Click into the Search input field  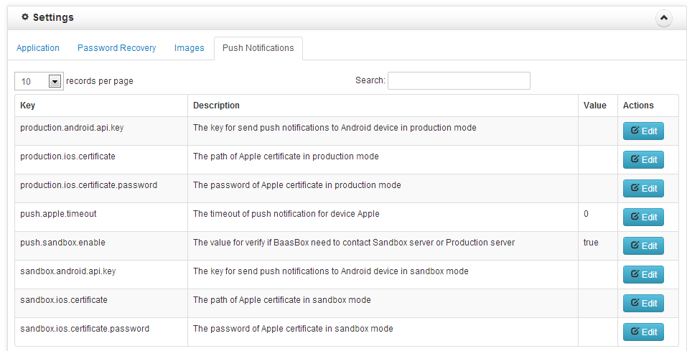(x=459, y=80)
